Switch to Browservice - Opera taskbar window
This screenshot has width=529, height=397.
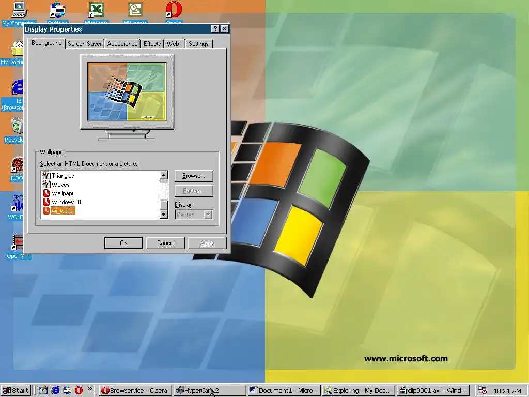click(135, 391)
